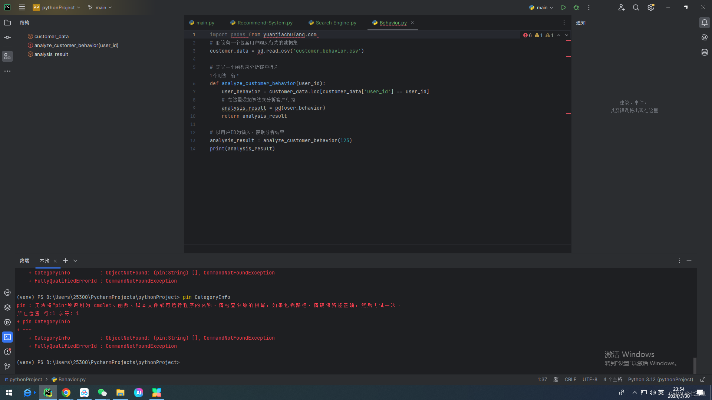Open the main hamburger menu
Viewport: 712px width, 400px height.
click(22, 7)
